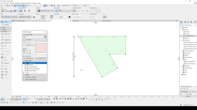This screenshot has height=110, width=197.
Task: Open the Document menu
Action: (x=17, y=3)
